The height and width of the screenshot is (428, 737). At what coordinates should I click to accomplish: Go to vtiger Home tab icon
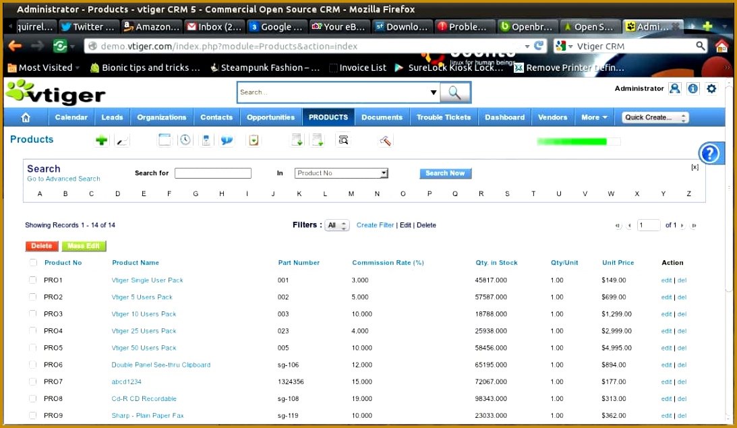click(x=26, y=117)
